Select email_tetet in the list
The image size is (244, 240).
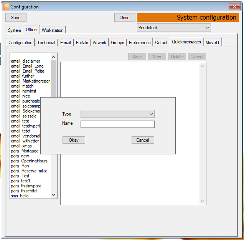pos(21,131)
